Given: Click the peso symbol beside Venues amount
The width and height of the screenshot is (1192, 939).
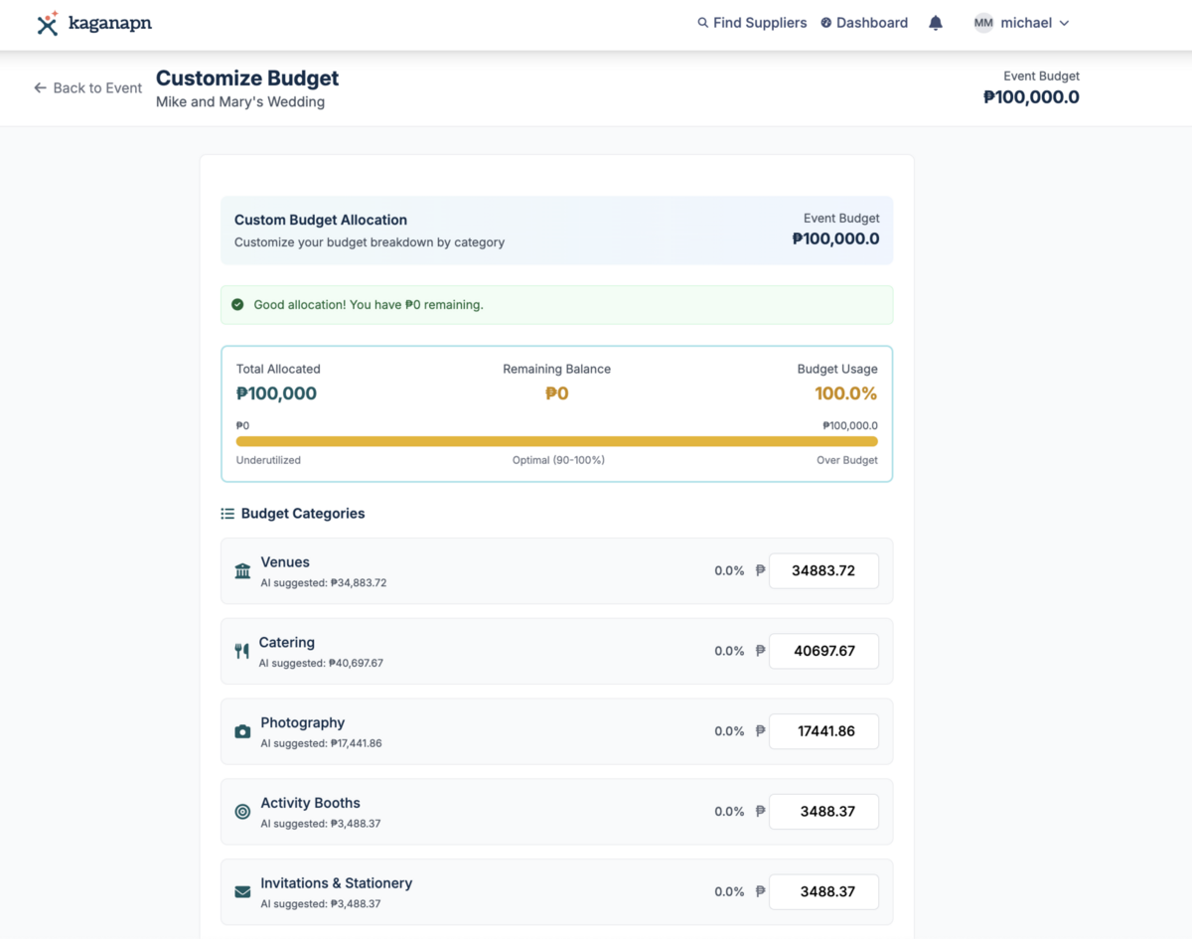Looking at the screenshot, I should [760, 570].
